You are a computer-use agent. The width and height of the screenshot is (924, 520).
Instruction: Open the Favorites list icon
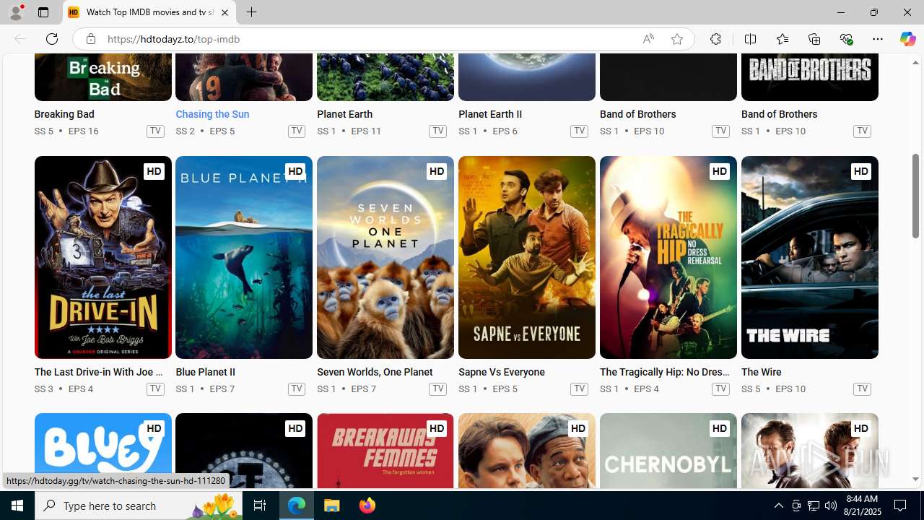point(782,39)
